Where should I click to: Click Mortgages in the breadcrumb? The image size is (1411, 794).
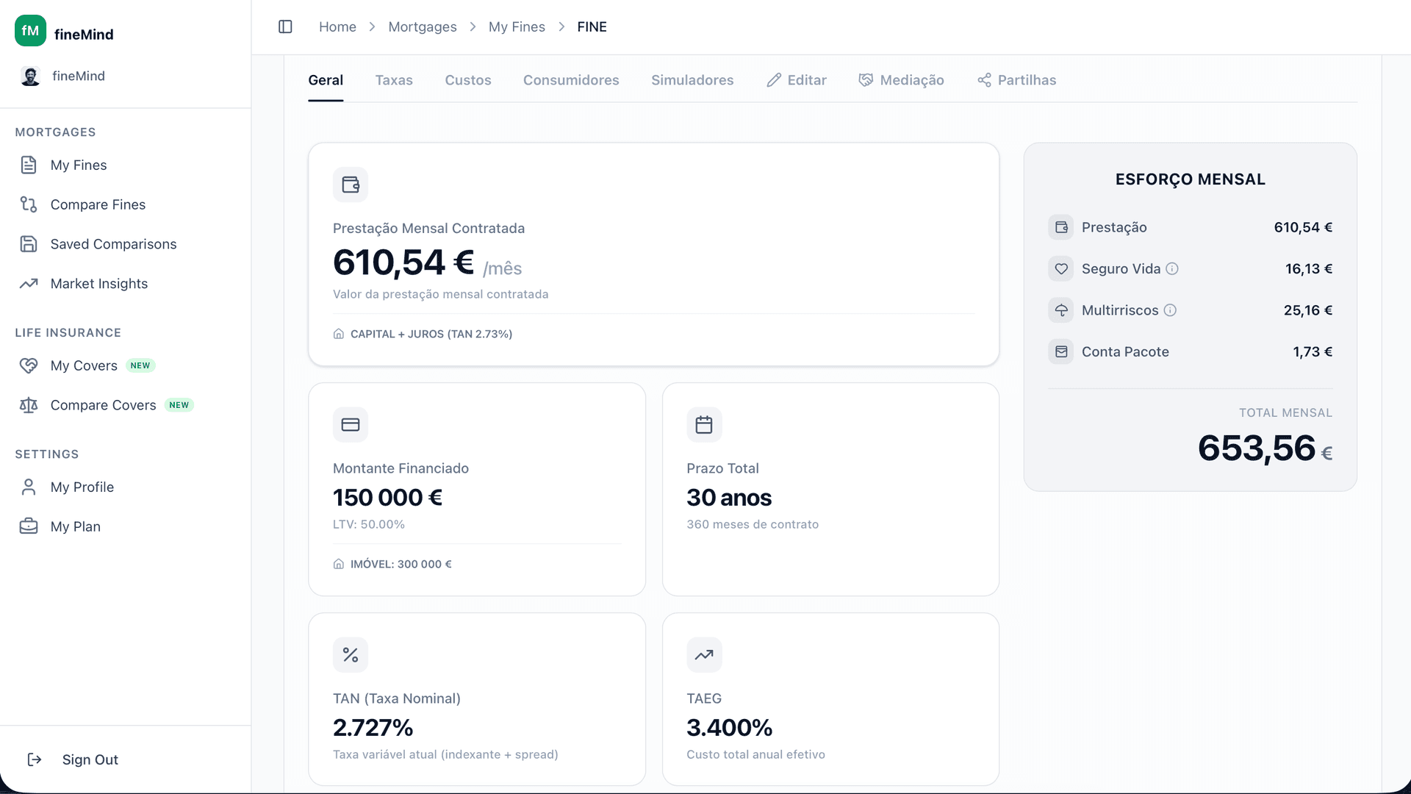pos(422,26)
